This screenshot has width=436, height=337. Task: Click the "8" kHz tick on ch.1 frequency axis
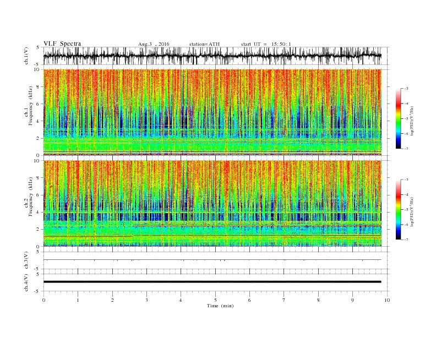coord(39,87)
